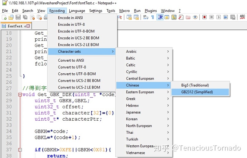This screenshot has height=158, width=247.
Task: Toggle word wrap toolbar icon
Action: pyautogui.click(x=146, y=17)
